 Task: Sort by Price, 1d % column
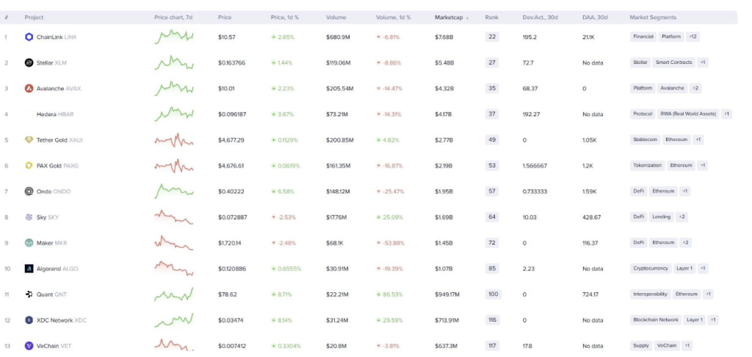(285, 18)
